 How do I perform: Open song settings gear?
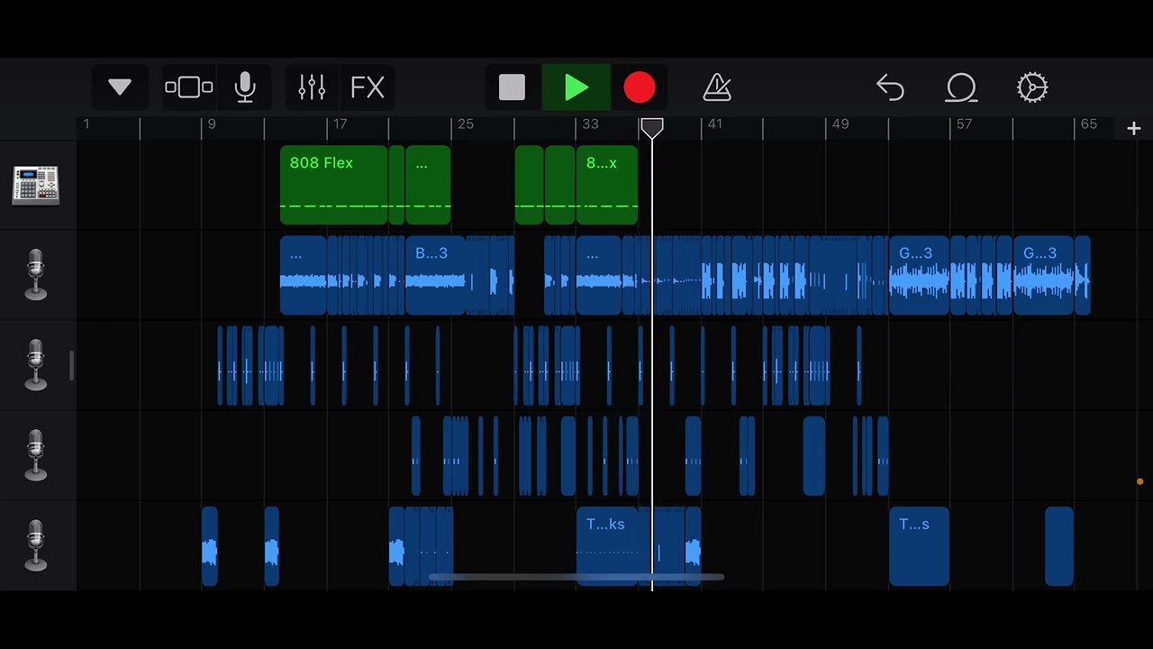coord(1032,87)
